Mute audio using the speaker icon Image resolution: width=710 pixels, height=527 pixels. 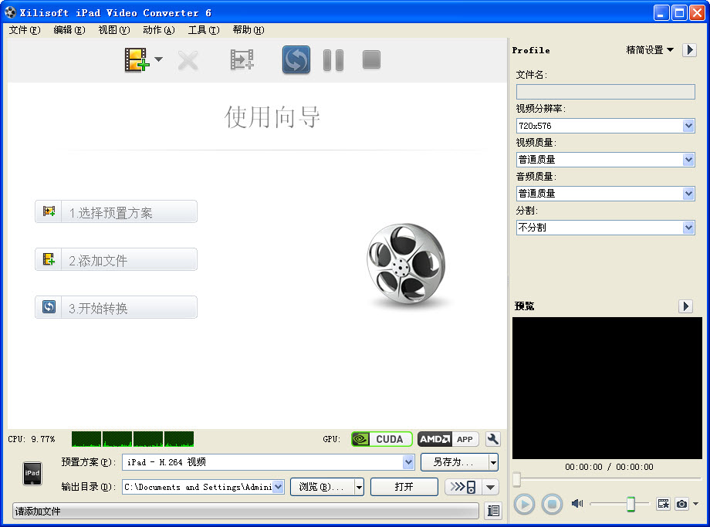(577, 503)
